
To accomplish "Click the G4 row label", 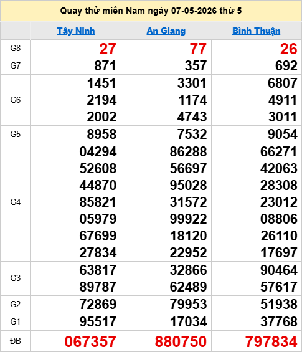I will 16,202.
